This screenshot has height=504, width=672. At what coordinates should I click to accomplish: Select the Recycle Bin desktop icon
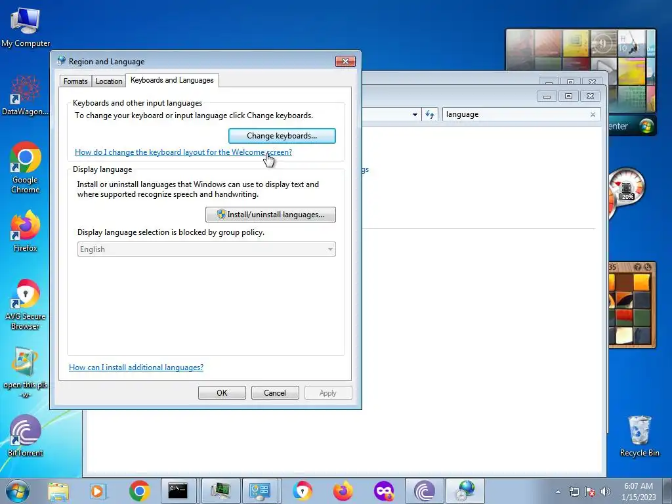(639, 436)
